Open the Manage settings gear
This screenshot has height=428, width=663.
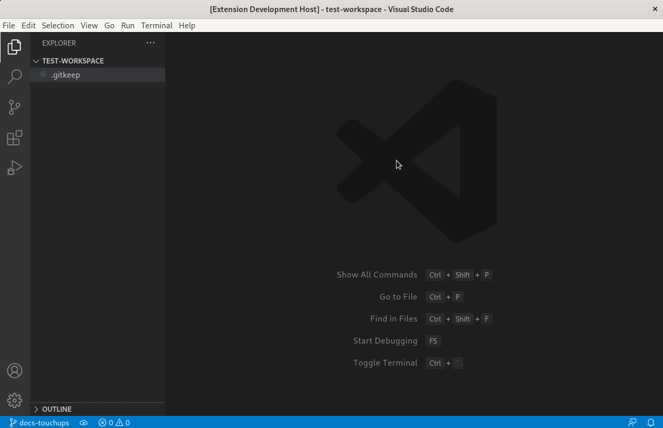(x=14, y=400)
